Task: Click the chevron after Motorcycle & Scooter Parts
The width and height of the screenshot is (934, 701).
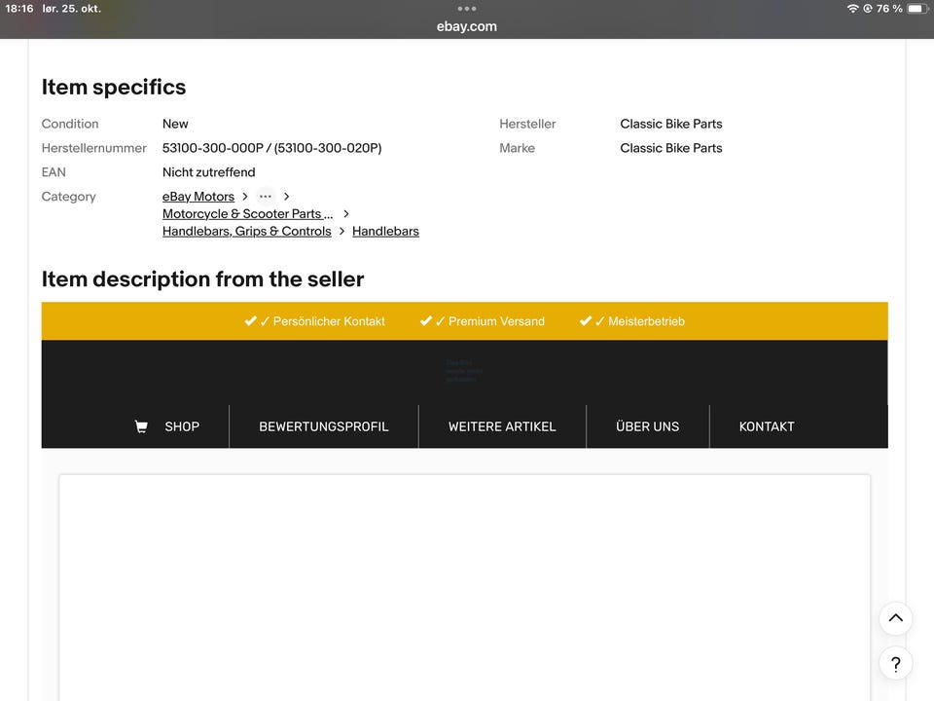Action: [x=346, y=213]
